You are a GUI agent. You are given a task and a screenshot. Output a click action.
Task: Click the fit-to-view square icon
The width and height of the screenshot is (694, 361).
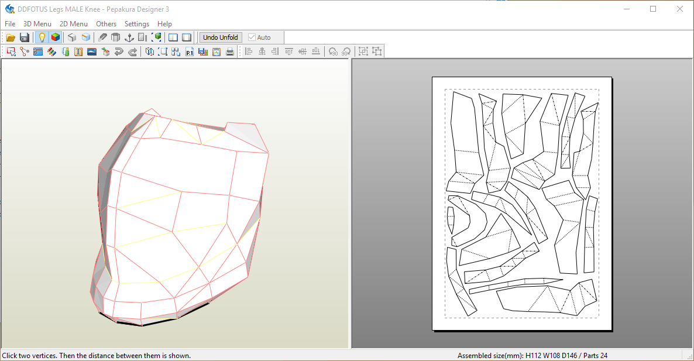pyautogui.click(x=163, y=51)
